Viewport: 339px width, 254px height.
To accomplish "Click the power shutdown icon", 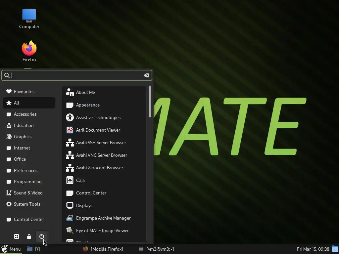I will coord(41,236).
